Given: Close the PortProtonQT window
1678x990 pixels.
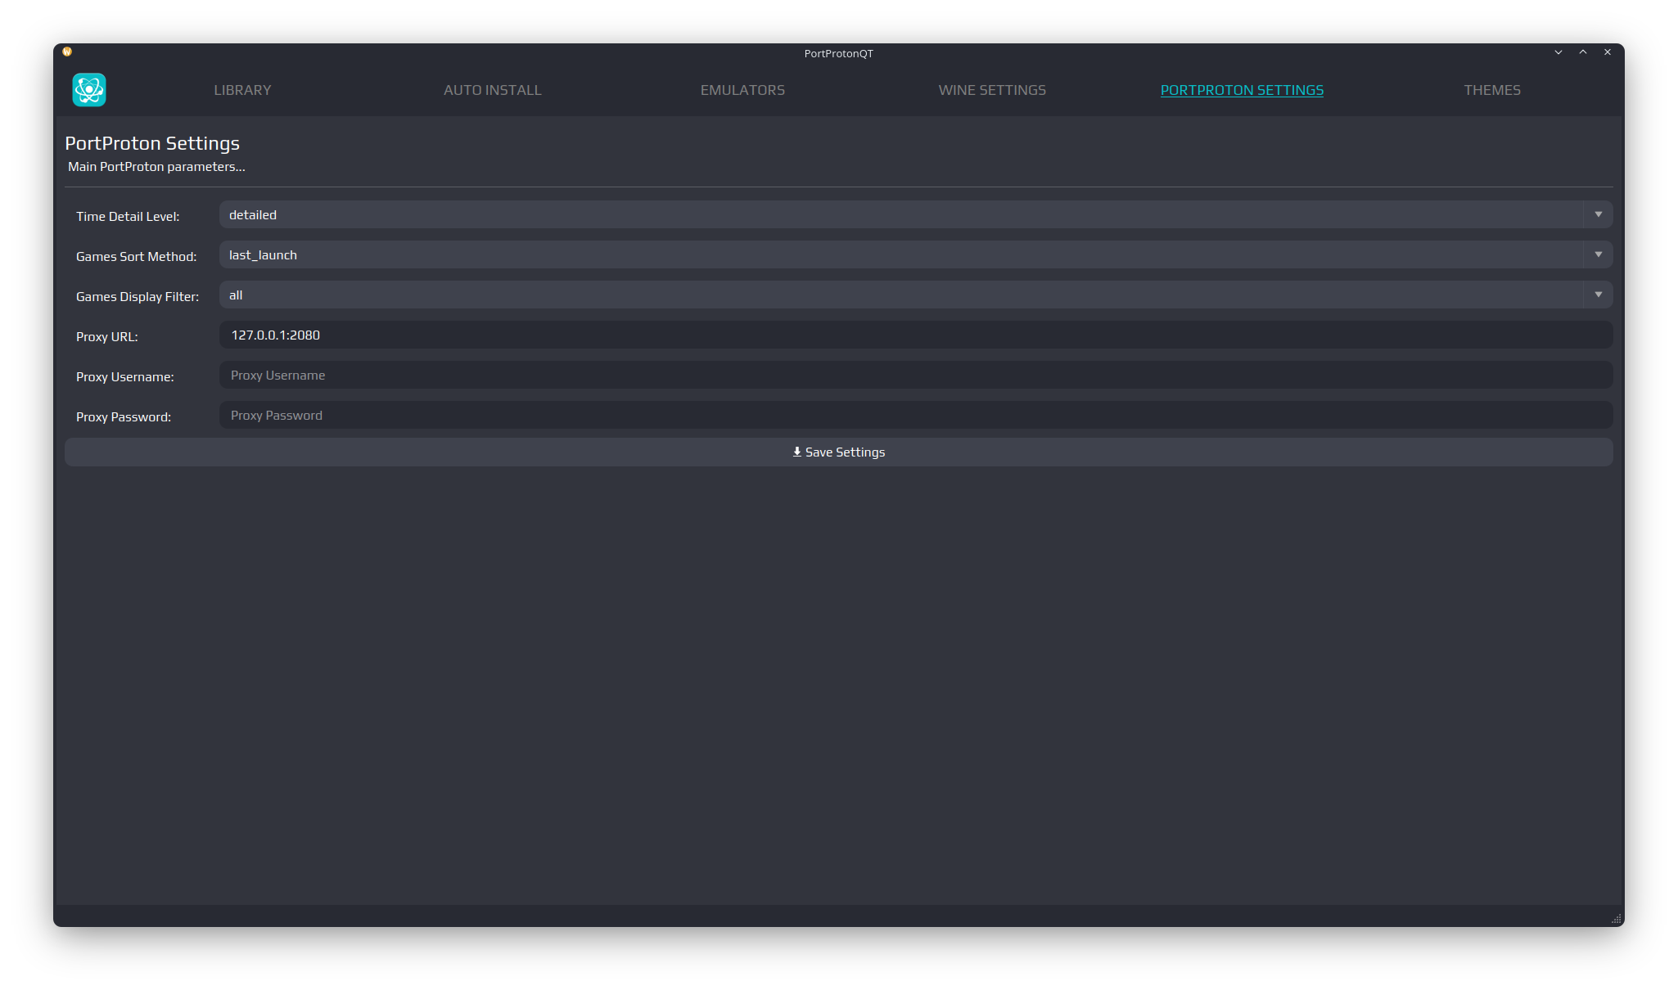Looking at the screenshot, I should pyautogui.click(x=1608, y=52).
